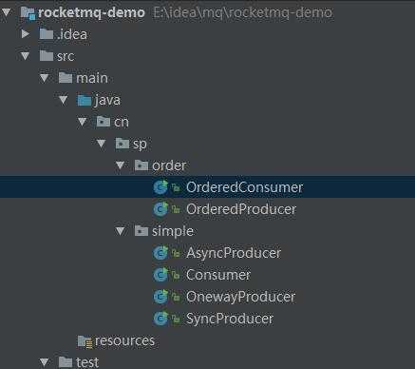Open the Consumer class in simple

218,275
